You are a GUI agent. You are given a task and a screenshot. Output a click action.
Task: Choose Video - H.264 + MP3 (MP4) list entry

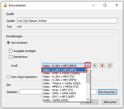pyautogui.click(x=64, y=70)
